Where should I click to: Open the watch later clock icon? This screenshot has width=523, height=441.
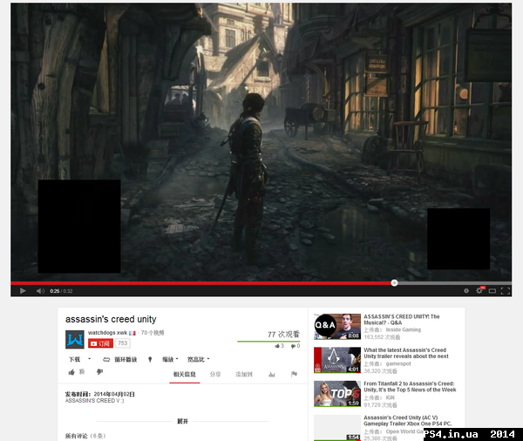[x=466, y=291]
